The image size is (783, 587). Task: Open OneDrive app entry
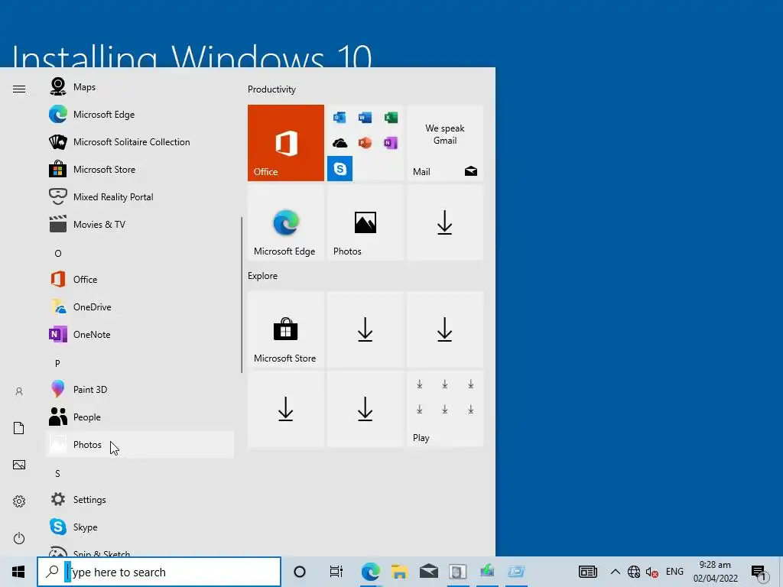[x=140, y=307]
